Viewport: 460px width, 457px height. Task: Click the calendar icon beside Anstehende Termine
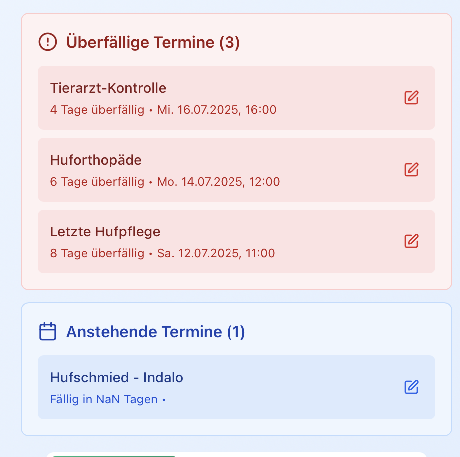point(48,331)
